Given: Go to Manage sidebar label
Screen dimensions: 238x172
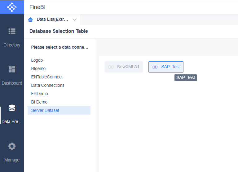Looking at the screenshot, I should tap(12, 160).
